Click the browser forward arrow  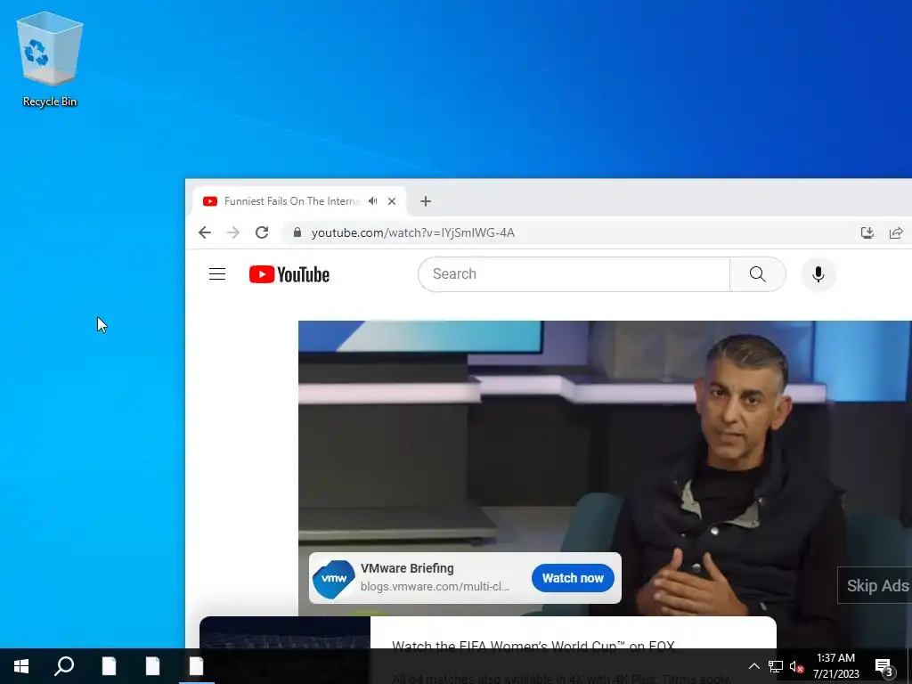233,232
